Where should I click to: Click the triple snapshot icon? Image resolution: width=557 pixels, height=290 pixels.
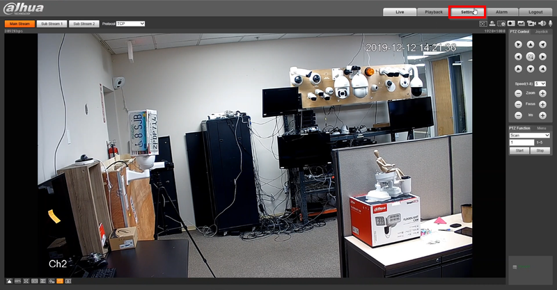click(x=521, y=24)
